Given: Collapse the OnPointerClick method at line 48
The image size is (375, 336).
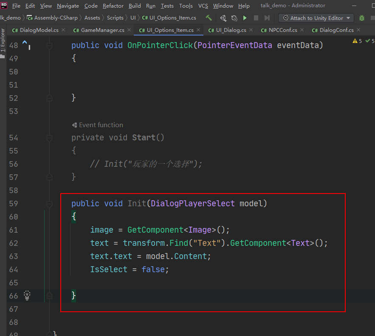Looking at the screenshot, I should tap(50, 46).
